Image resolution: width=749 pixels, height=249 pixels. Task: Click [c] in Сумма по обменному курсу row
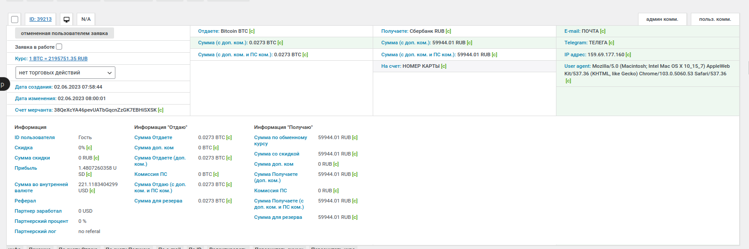pyautogui.click(x=355, y=137)
